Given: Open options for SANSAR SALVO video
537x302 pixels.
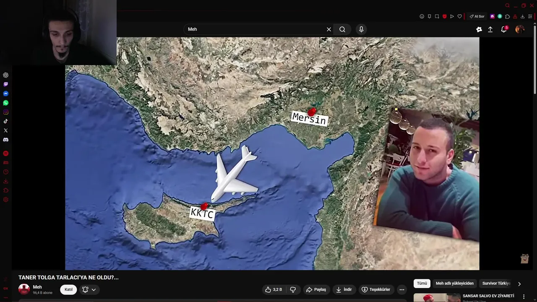Looking at the screenshot, I should click(x=524, y=297).
